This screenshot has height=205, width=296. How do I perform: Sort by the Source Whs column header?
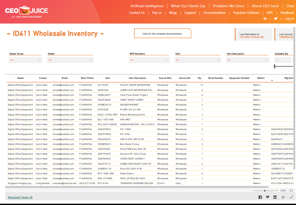165,78
